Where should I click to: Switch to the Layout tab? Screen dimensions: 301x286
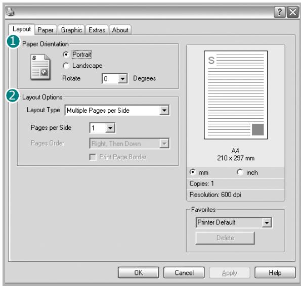[x=21, y=29]
